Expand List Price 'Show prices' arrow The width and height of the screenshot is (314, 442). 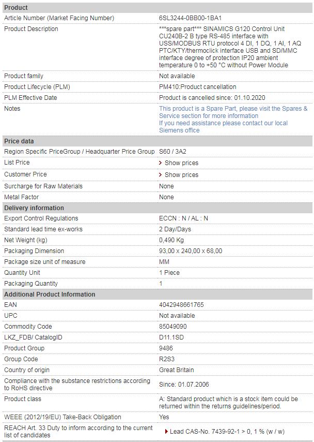(161, 163)
